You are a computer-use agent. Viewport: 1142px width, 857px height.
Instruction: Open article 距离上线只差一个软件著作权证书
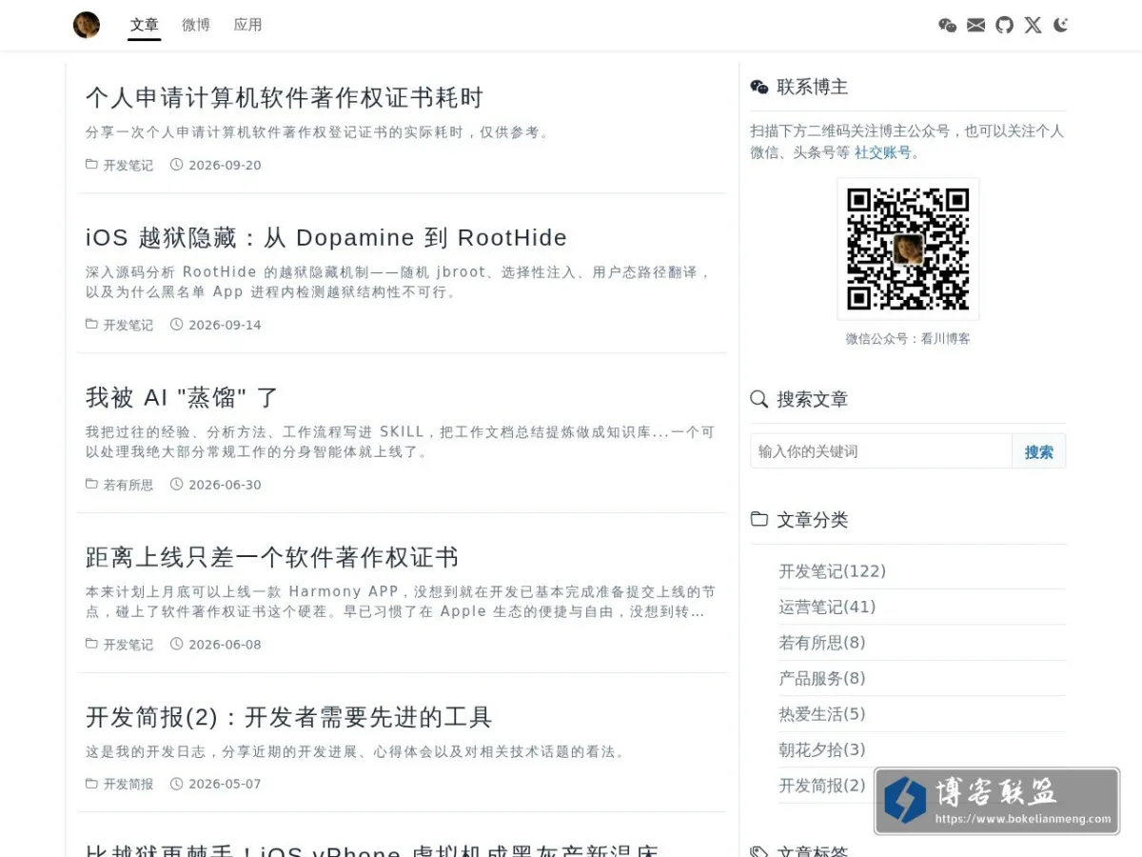coord(272,557)
